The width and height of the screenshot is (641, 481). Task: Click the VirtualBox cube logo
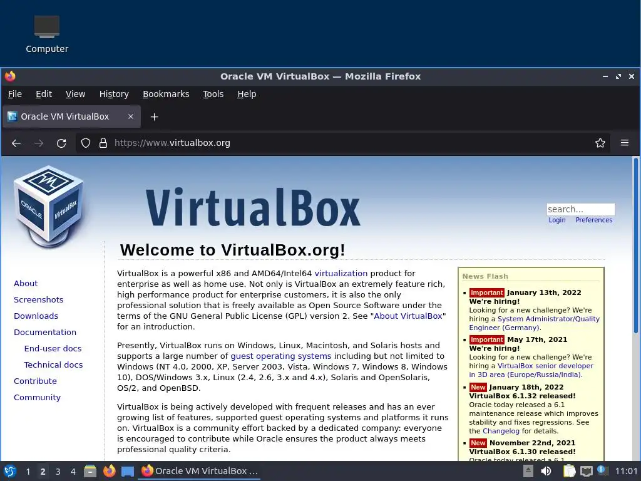click(49, 207)
